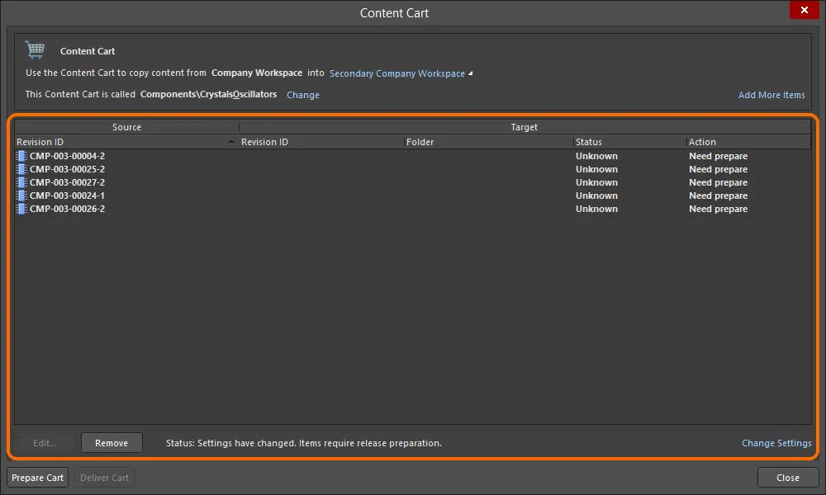
Task: Click the shopping cart icon
Action: tap(35, 50)
